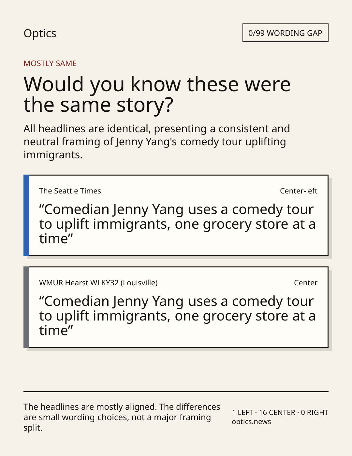Click the Center bias label
This screenshot has height=456, width=352.
tap(306, 283)
